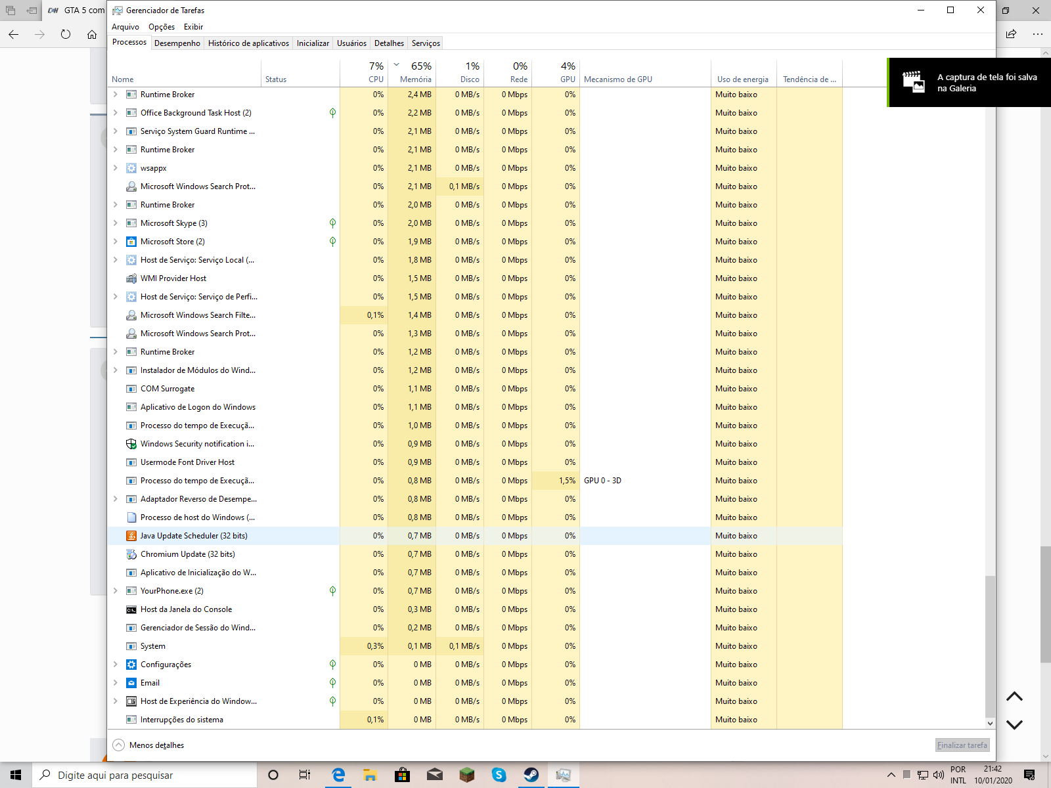Select the COM Surrogate process row

point(475,389)
